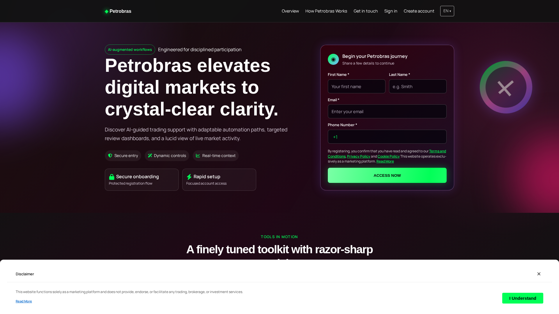
Task: Click the green diamond Petrobras logo icon
Action: 107,11
